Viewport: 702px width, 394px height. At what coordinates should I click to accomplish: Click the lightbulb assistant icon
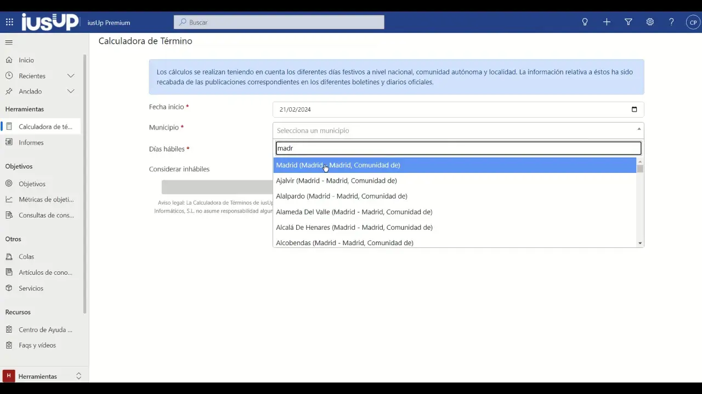click(x=585, y=22)
